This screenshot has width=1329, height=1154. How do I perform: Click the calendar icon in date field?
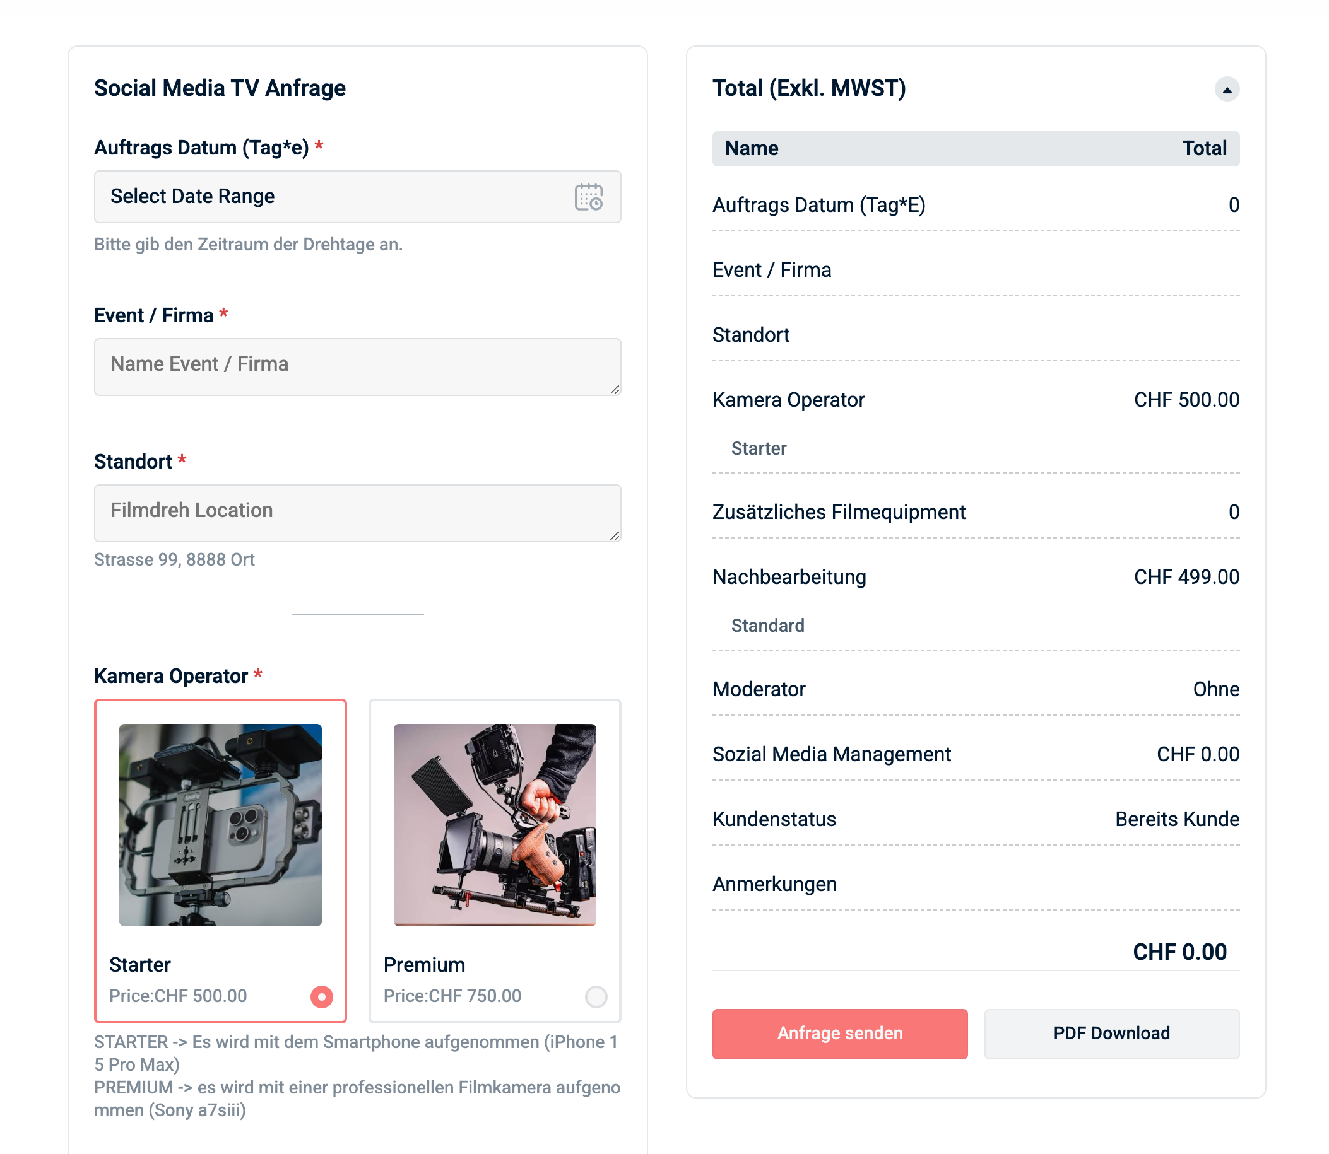pyautogui.click(x=588, y=197)
